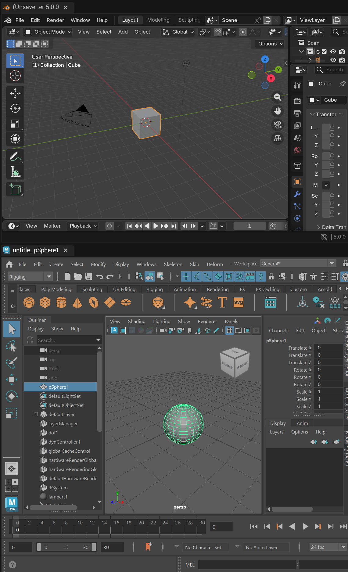Create polygon cube from Maya shelf
Viewport: 348px width, 572px height.
click(x=45, y=303)
